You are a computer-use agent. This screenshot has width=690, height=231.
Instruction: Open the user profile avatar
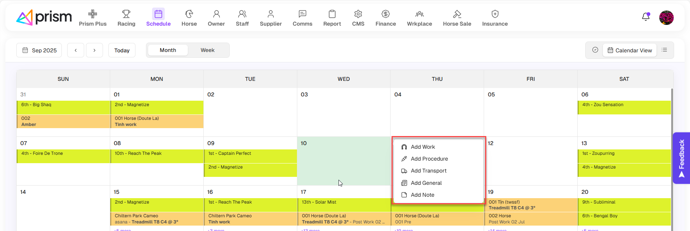pyautogui.click(x=666, y=17)
